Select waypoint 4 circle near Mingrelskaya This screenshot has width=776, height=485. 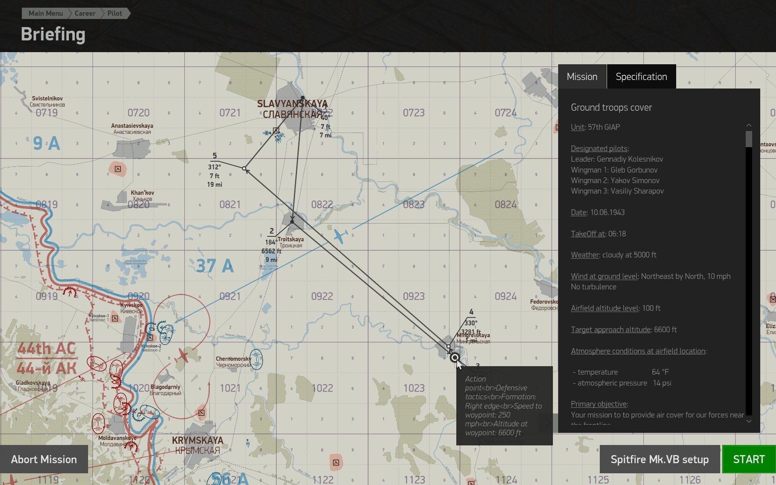coord(449,346)
